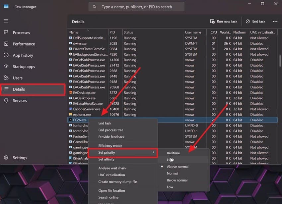Viewport: 282px width, 204px height.
Task: Open Startup apps icon in sidebar
Action: 6,67
